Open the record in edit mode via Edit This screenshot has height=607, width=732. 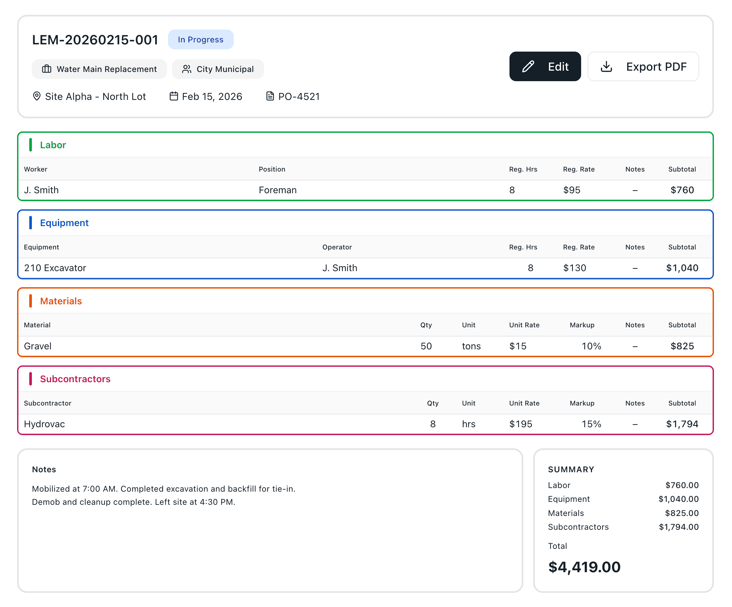tap(545, 67)
